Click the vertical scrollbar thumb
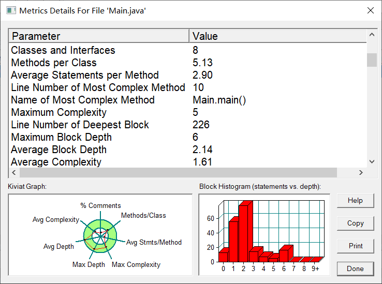Image resolution: width=382 pixels, height=284 pixels. [x=372, y=59]
